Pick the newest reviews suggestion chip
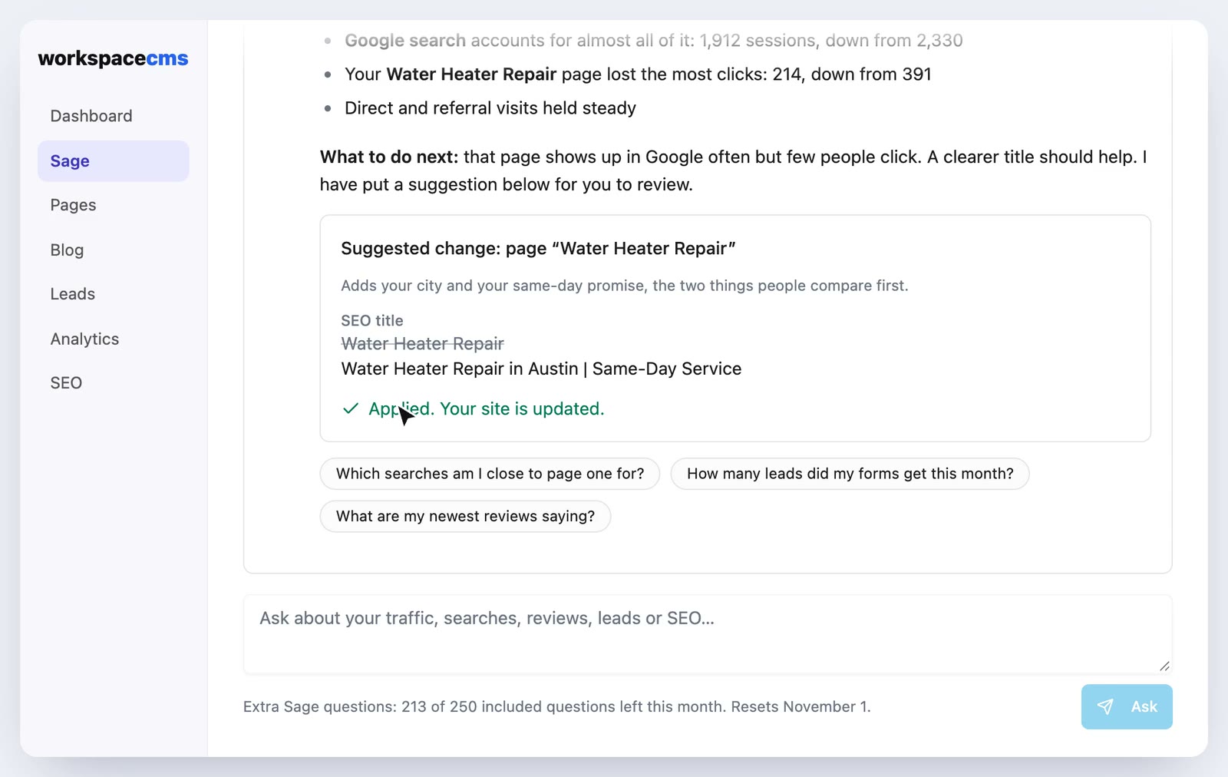 [x=465, y=516]
